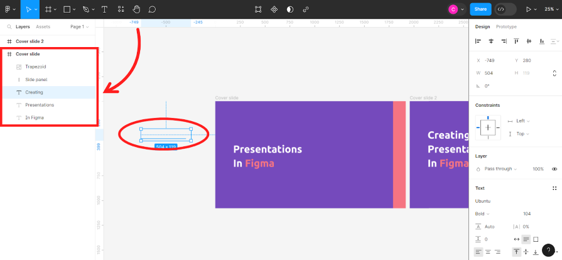Viewport: 562px width, 260px height.
Task: Switch to the Assets tab
Action: (x=43, y=27)
